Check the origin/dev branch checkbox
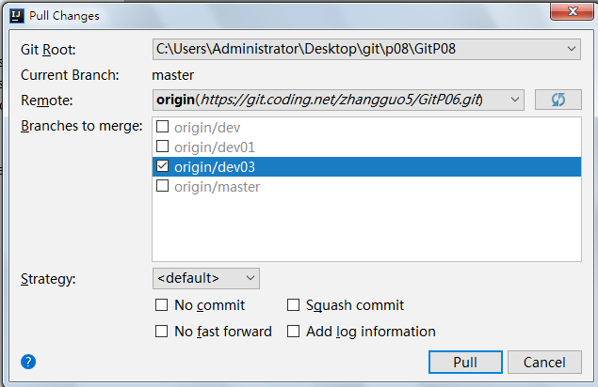The image size is (598, 387). (162, 127)
